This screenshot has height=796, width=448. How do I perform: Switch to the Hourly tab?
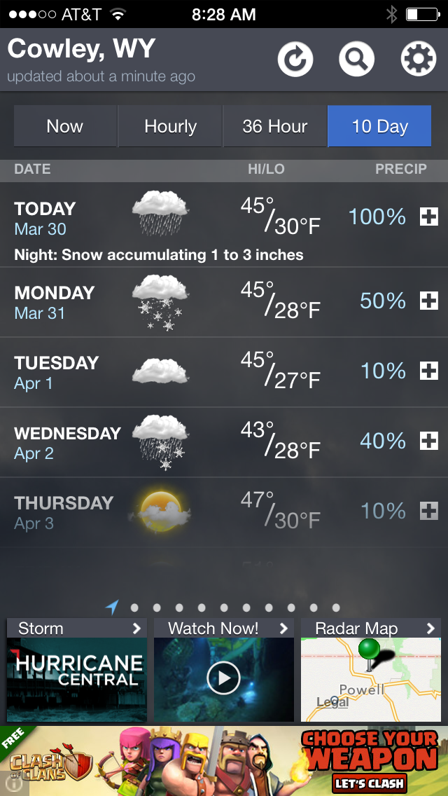(x=170, y=126)
